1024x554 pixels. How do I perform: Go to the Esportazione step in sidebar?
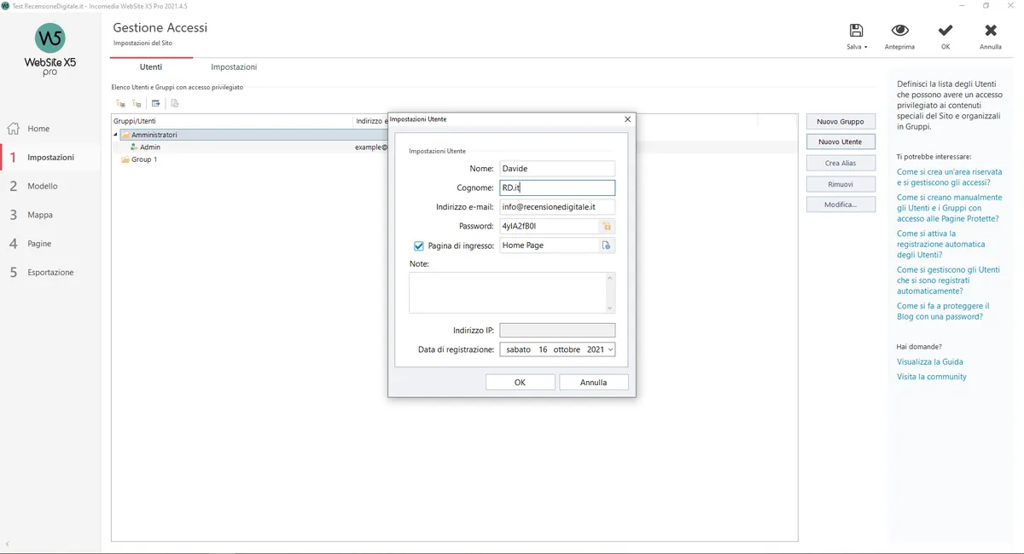coord(50,273)
